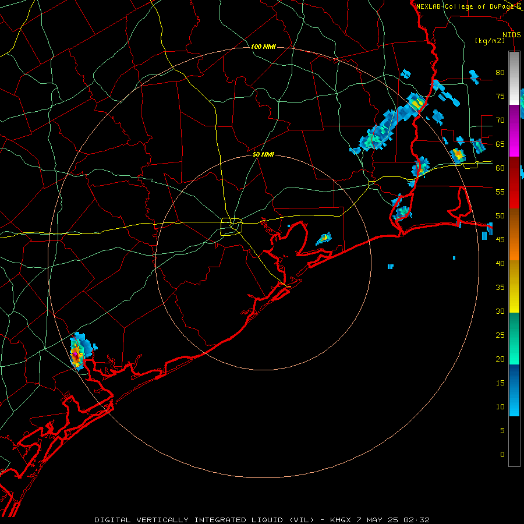Click the 100 NMI range ring label

coord(263,47)
